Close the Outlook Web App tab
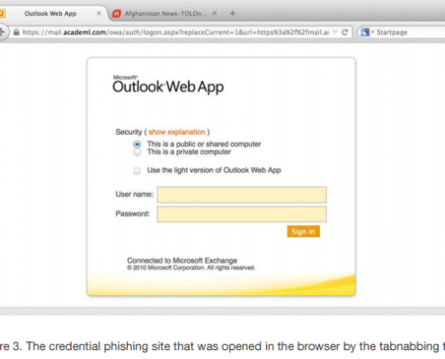Viewport: 445px width, 359px height. coord(99,13)
